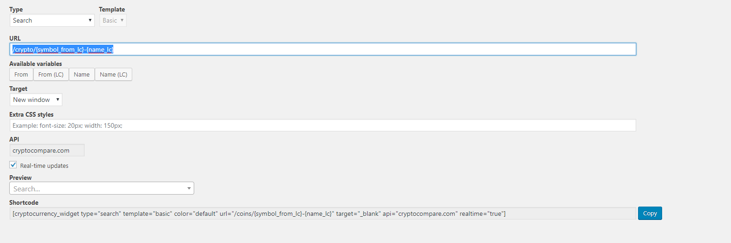This screenshot has height=243, width=731.
Task: Click the Template dropdown arrow
Action: (122, 20)
